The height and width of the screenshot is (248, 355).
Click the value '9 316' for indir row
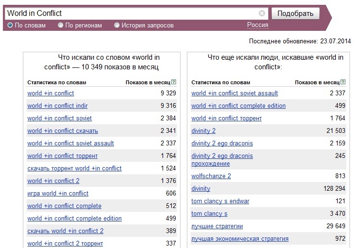(x=168, y=105)
